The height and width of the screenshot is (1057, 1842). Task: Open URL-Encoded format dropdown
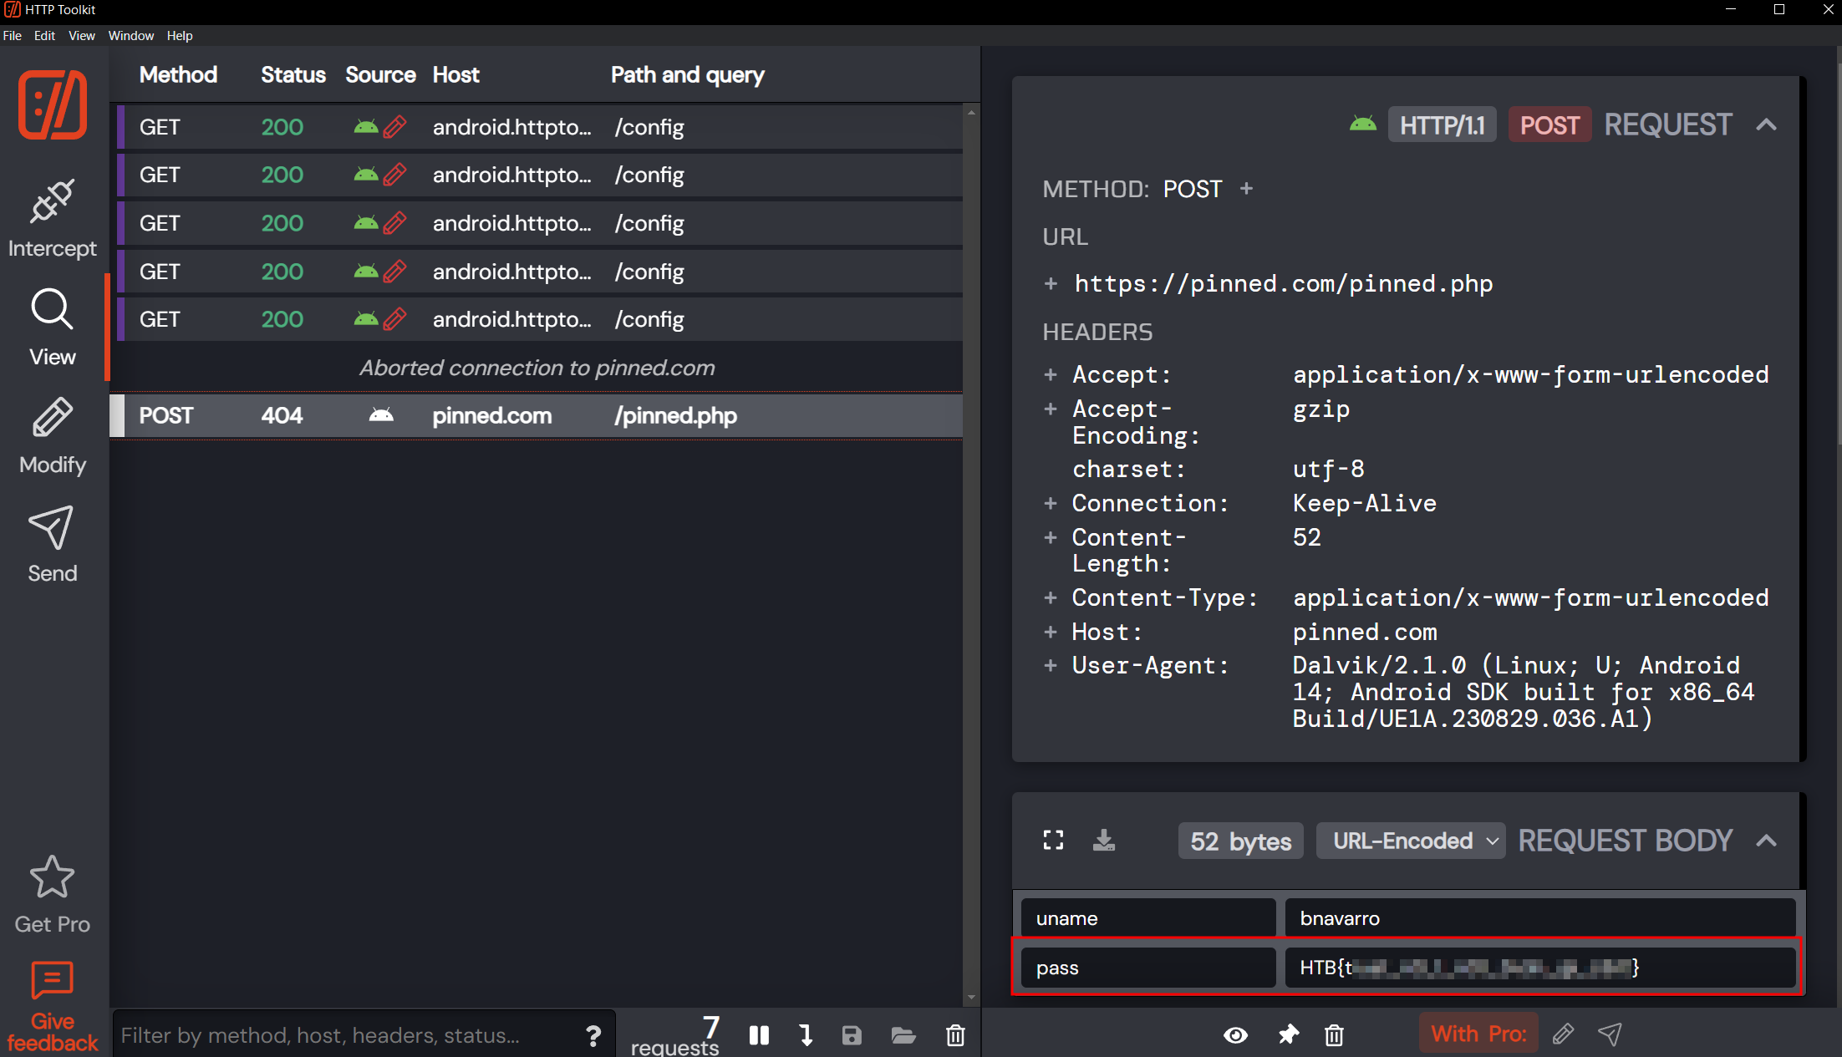1411,841
